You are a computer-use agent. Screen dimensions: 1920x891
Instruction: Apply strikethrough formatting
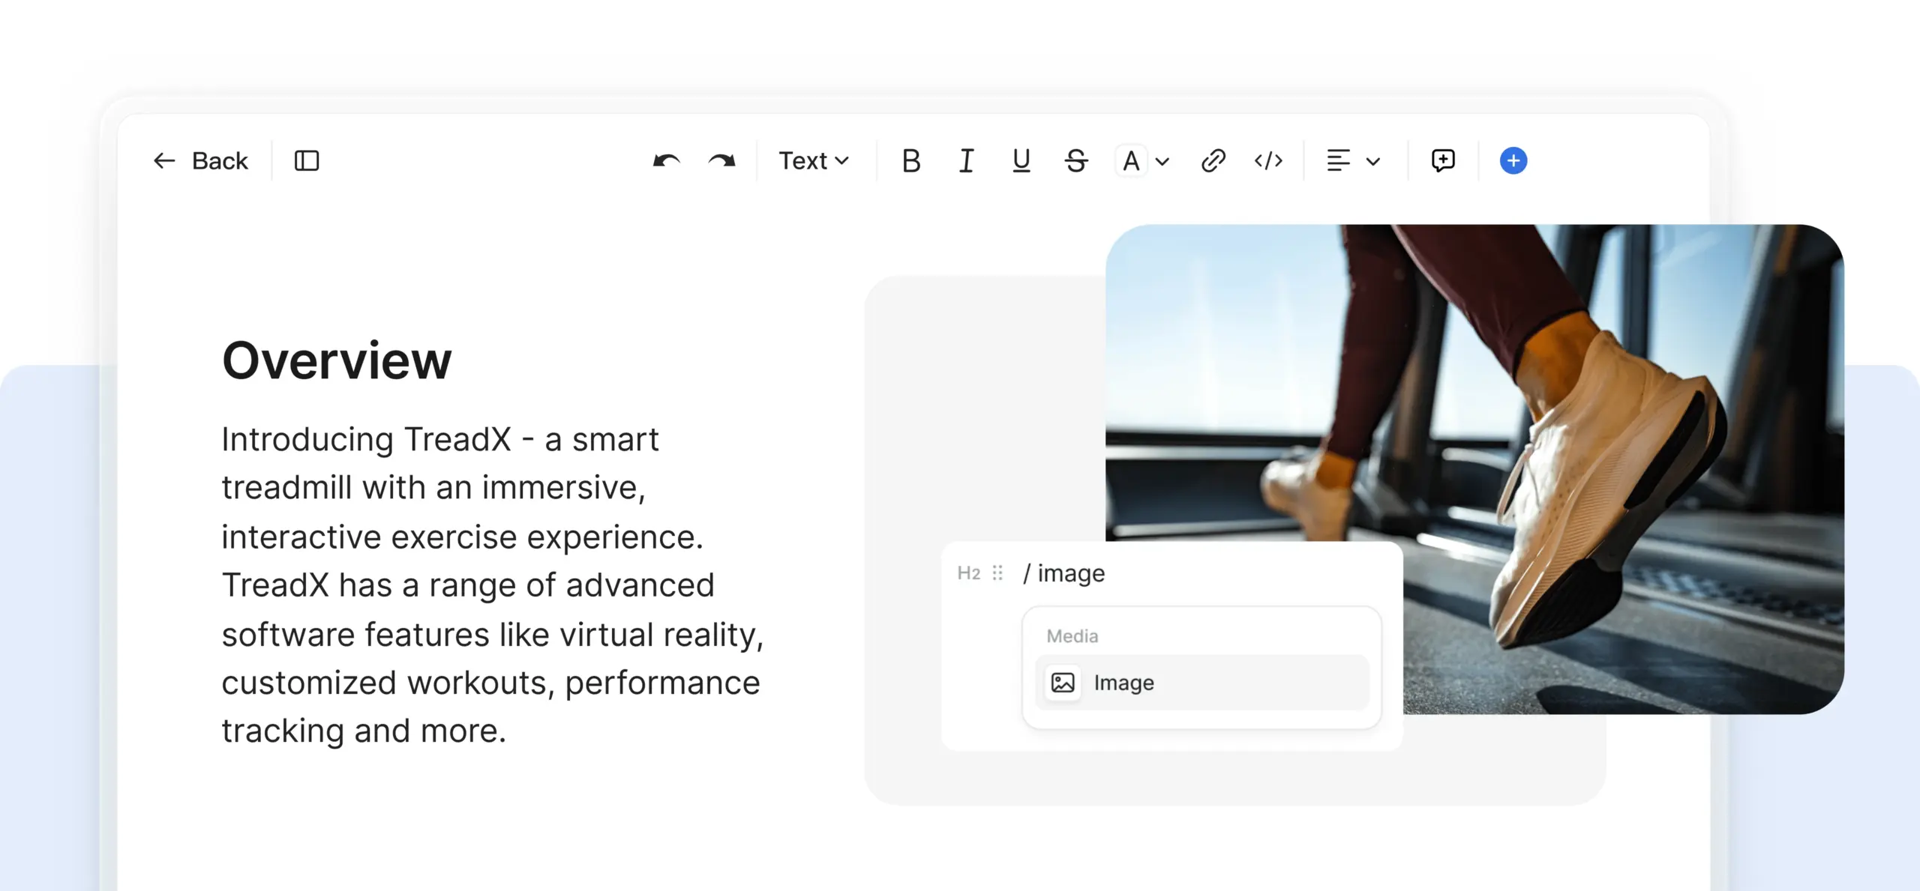(x=1076, y=160)
